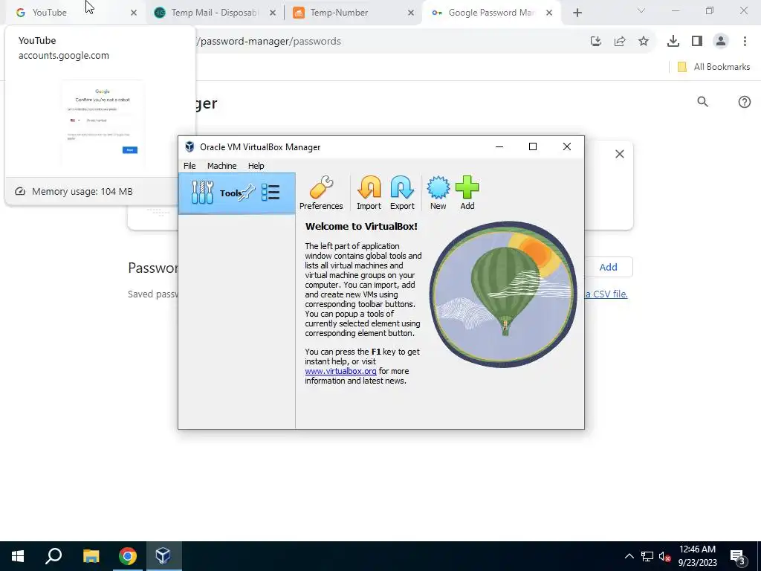Click the Import appliance icon
This screenshot has height=571, width=761.
(369, 193)
